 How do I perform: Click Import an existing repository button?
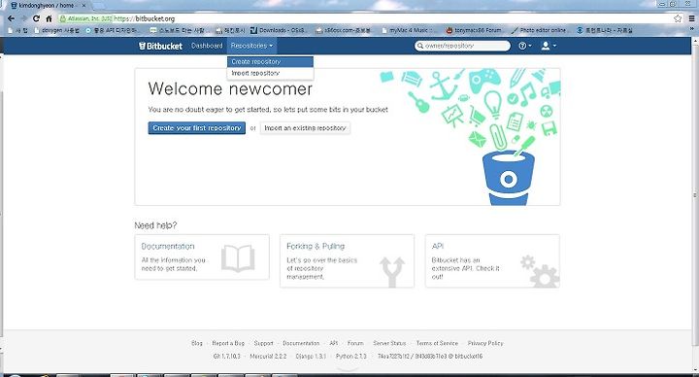[305, 128]
